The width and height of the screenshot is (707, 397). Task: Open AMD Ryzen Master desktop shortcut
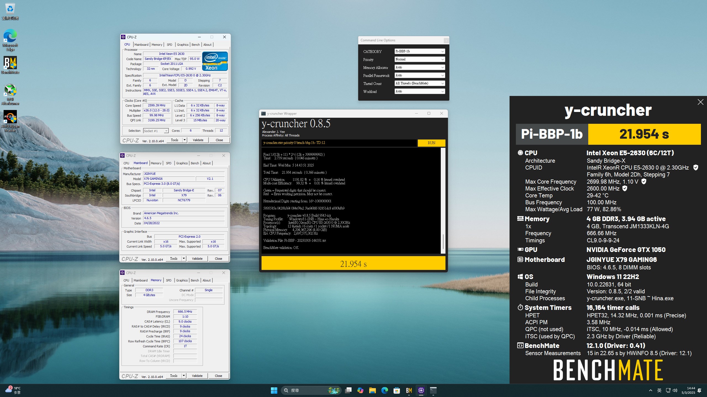click(10, 121)
